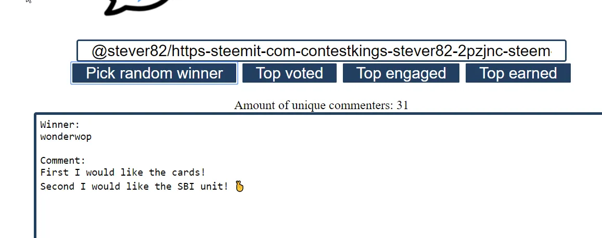Click the crossed-fingers emoji in the comment
This screenshot has height=238, width=602.
click(x=239, y=186)
